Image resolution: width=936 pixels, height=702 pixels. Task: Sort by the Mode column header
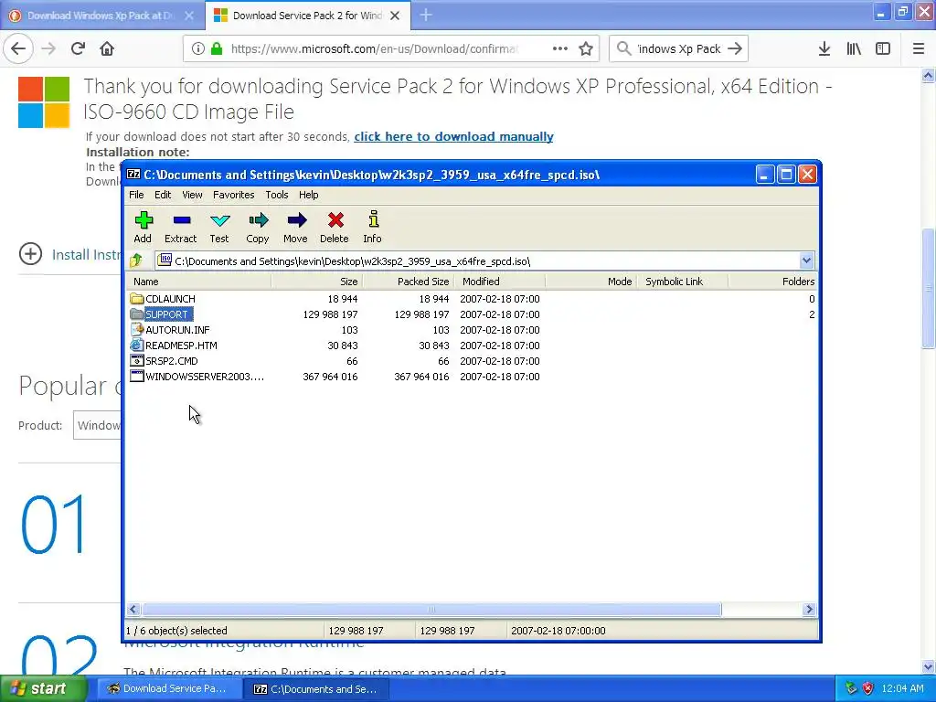click(591, 282)
